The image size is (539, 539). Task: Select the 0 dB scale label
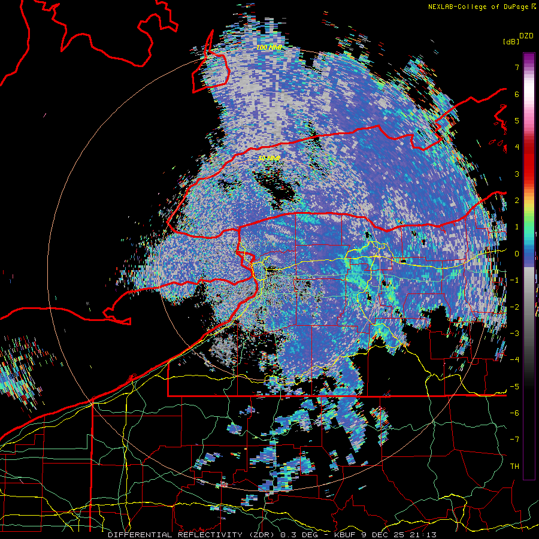pos(517,254)
